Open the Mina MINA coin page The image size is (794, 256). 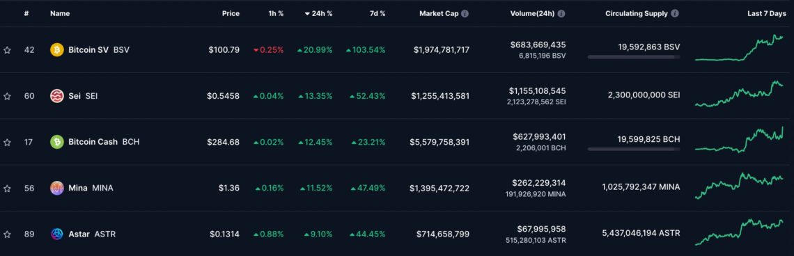click(91, 189)
